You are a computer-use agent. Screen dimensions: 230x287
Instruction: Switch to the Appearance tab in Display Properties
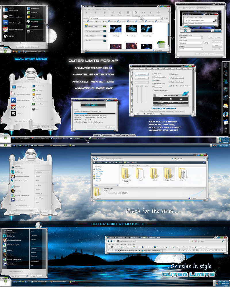pyautogui.click(x=201, y=8)
